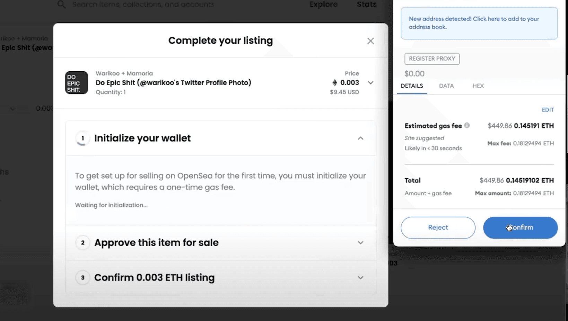This screenshot has height=321, width=568.
Task: Click EDIT to change gas fee
Action: click(548, 110)
